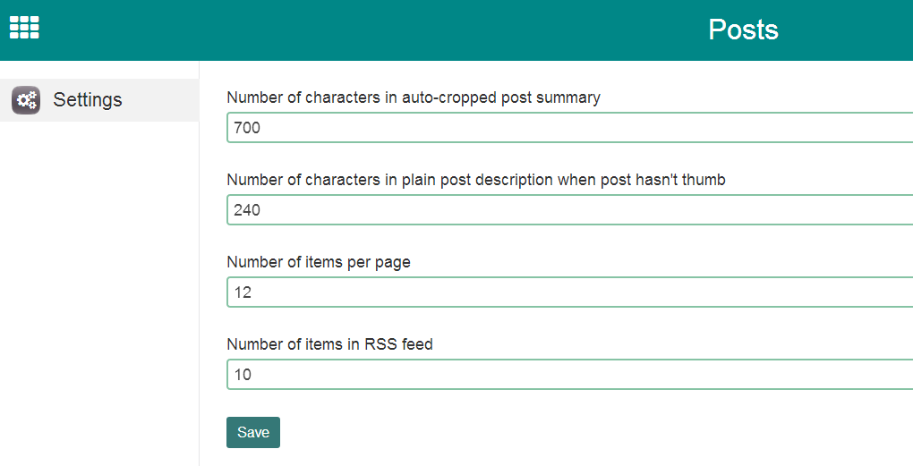The height and width of the screenshot is (466, 913).
Task: Click into the RSS feed items field
Action: (x=569, y=375)
